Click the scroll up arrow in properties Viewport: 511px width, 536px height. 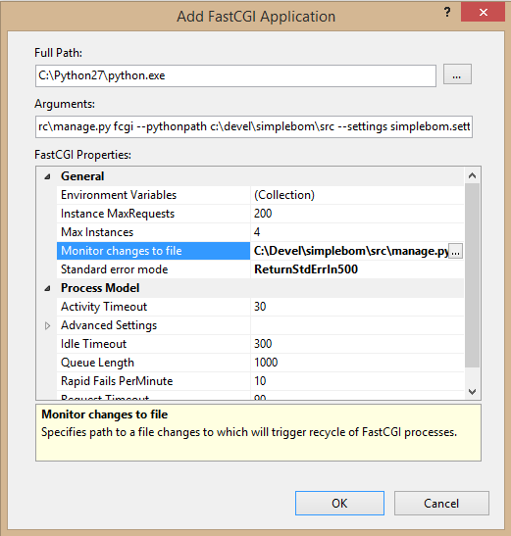(473, 175)
